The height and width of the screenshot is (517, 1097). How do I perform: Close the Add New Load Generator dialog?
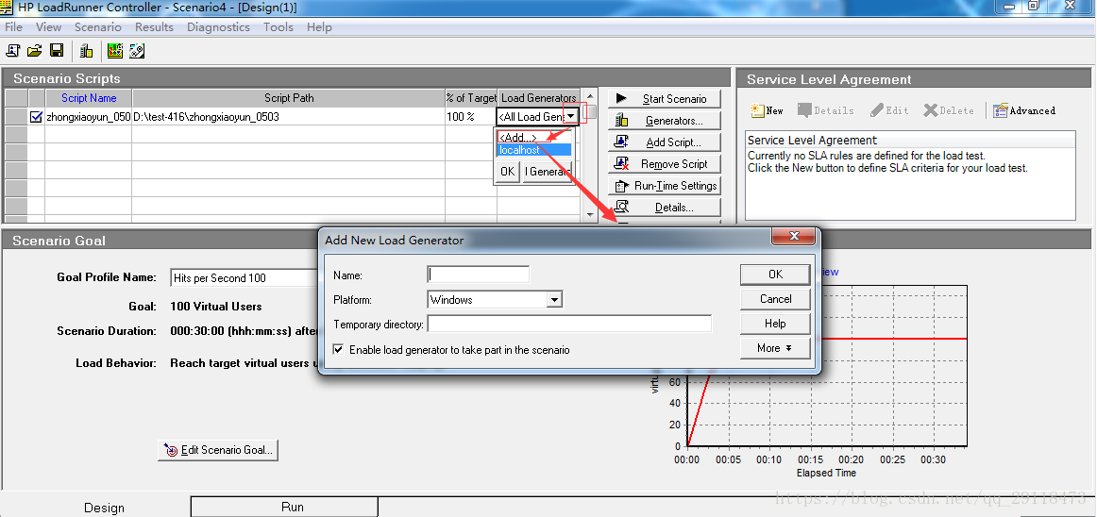click(793, 237)
